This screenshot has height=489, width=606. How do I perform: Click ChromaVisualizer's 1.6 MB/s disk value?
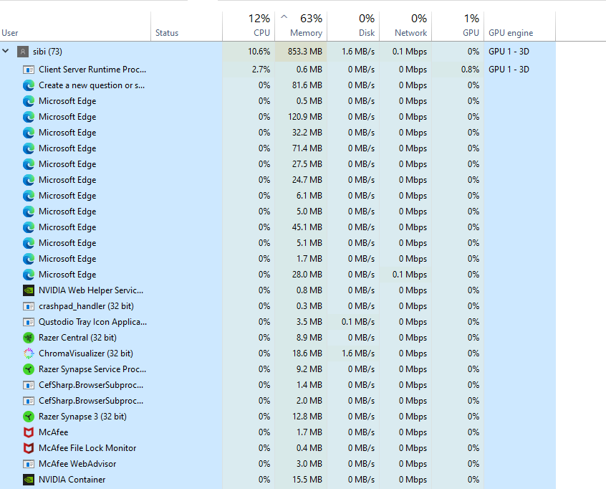coord(358,353)
